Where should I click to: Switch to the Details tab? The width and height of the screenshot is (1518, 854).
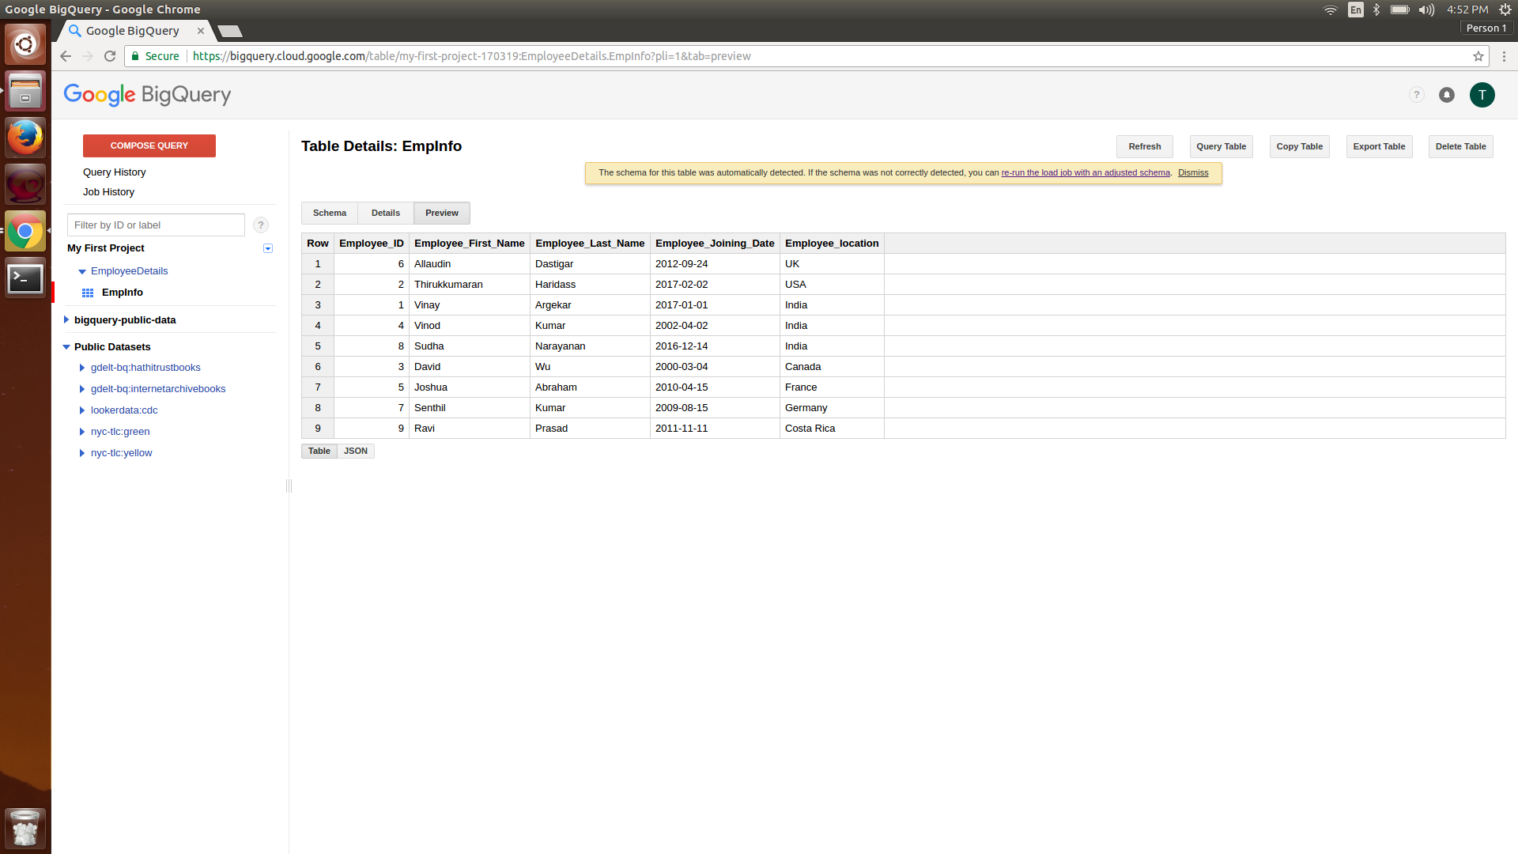point(386,213)
